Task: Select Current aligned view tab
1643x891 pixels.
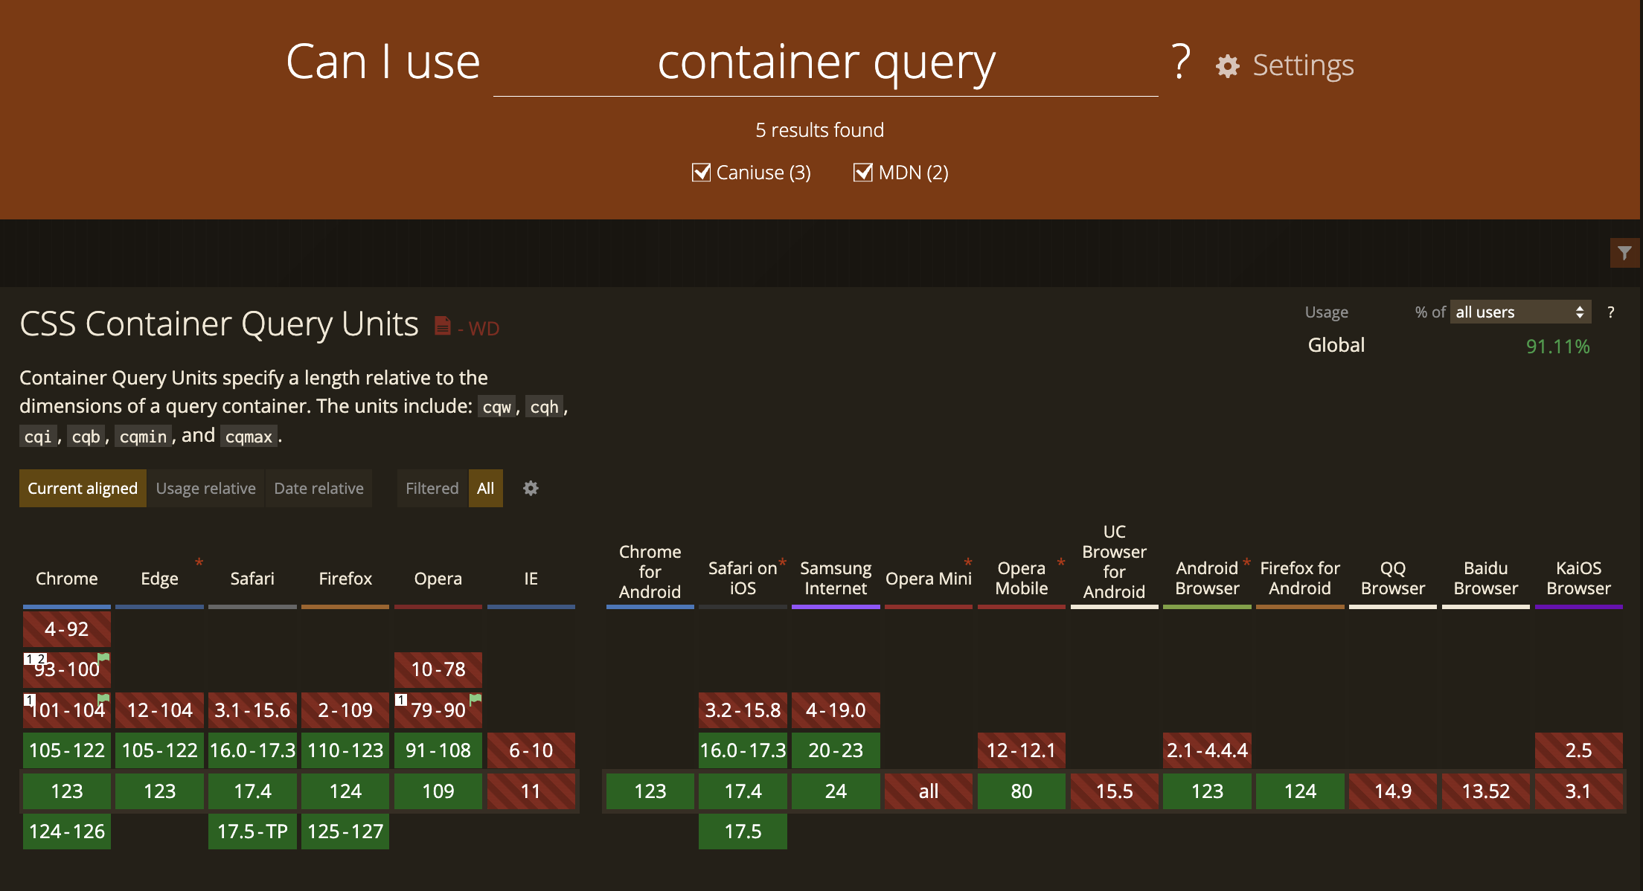Action: pos(83,489)
